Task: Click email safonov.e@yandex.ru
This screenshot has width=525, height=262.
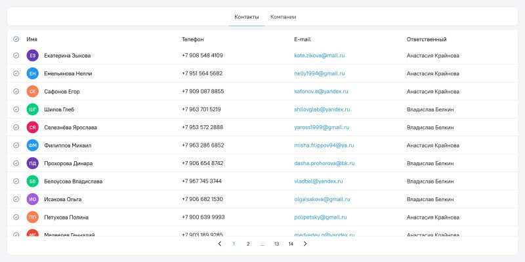Action: pyautogui.click(x=321, y=91)
